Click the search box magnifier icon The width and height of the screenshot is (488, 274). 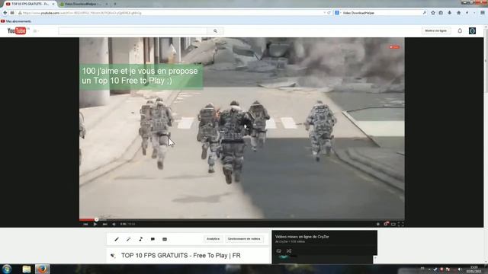(x=425, y=13)
